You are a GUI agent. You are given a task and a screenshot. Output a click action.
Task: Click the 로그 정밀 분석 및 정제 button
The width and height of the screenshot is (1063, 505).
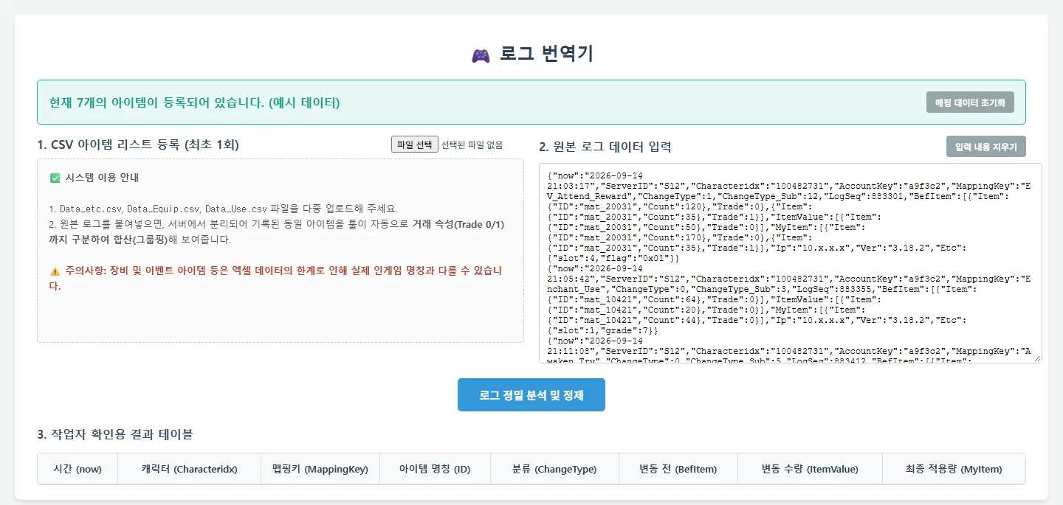click(531, 395)
